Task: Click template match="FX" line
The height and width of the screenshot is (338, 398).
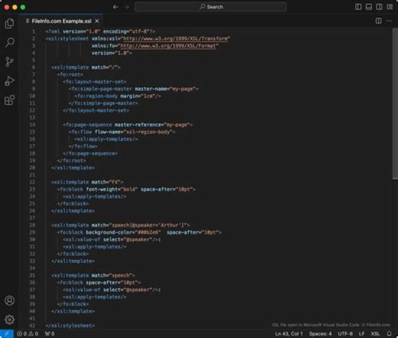Action: [x=87, y=182]
